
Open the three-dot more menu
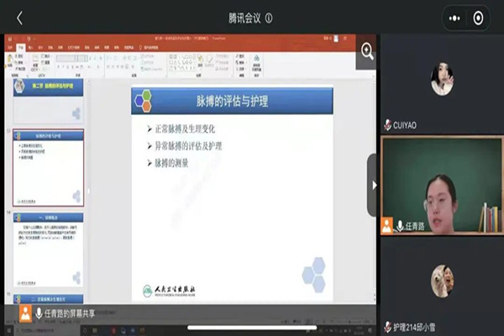(x=454, y=18)
